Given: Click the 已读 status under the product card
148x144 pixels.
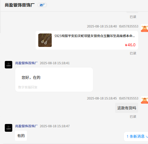Looking at the screenshot, I should tap(133, 53).
